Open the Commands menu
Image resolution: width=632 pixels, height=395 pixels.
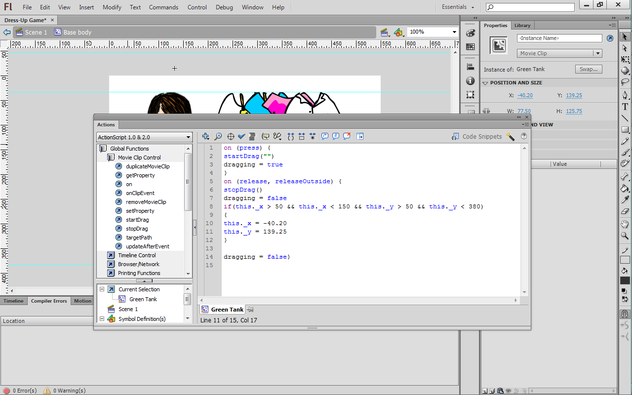click(163, 7)
